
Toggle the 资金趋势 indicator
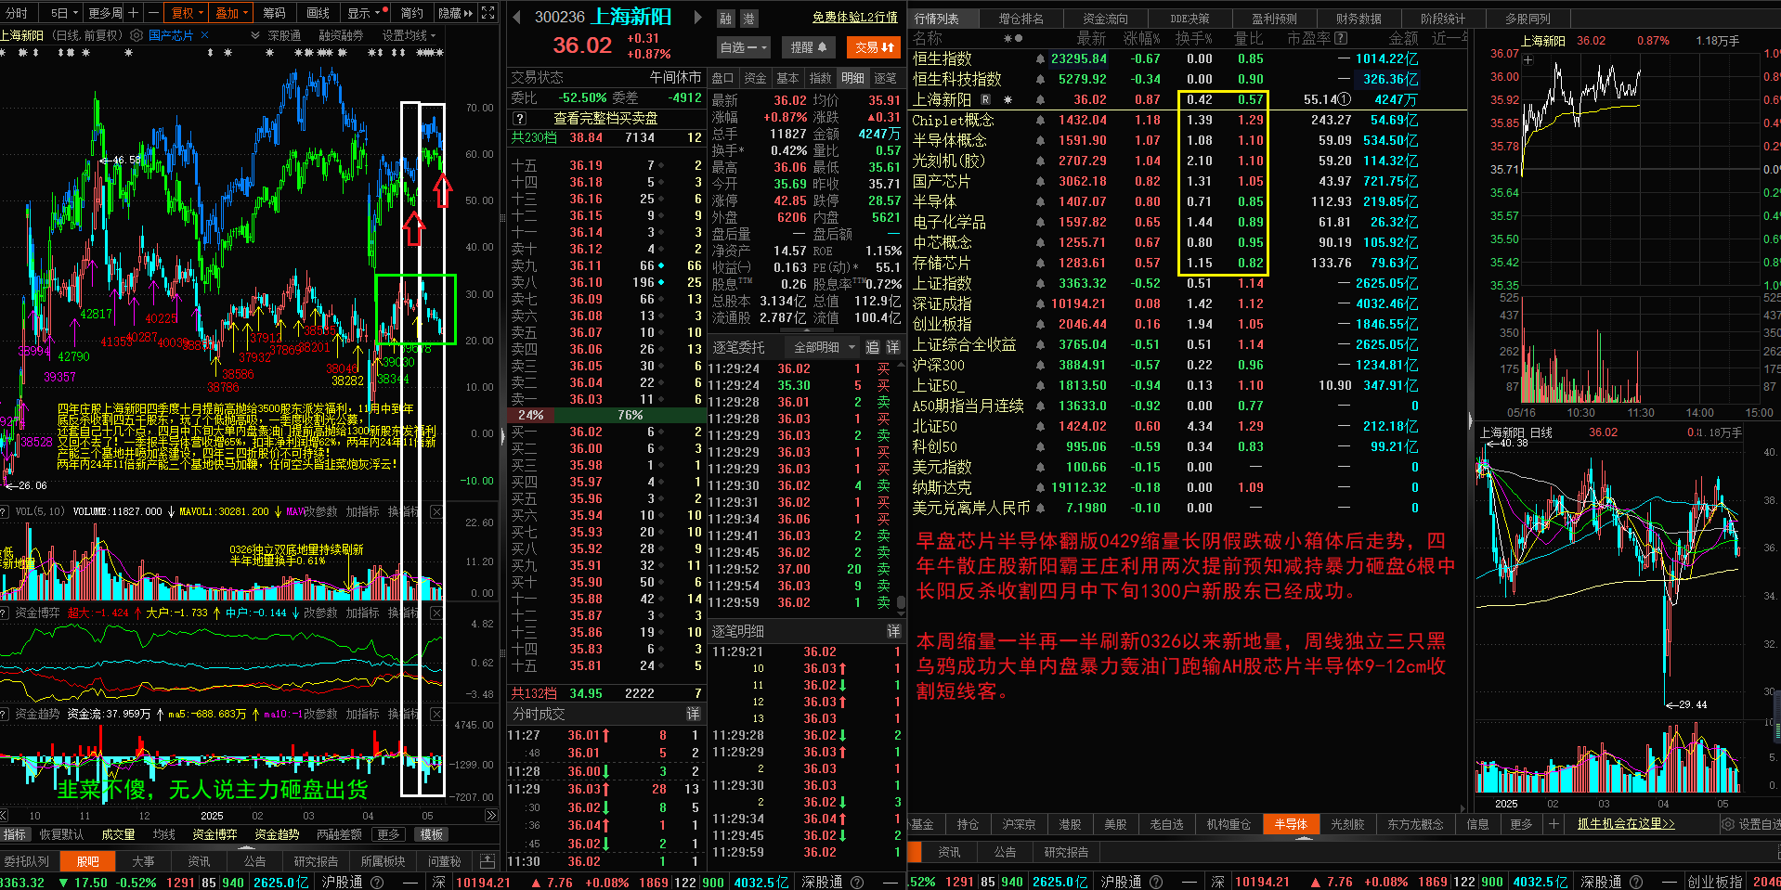tap(277, 834)
